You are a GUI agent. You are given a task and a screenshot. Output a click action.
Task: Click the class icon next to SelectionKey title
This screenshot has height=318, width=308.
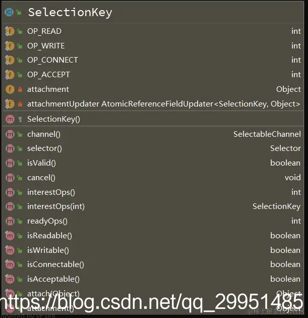tap(9, 13)
